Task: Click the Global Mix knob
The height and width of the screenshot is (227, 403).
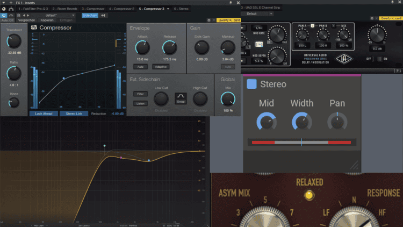Action: click(x=228, y=99)
